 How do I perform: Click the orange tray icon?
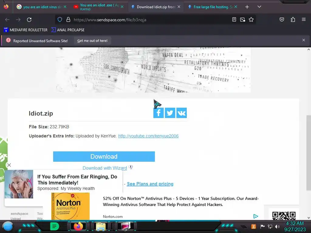coord(254,226)
